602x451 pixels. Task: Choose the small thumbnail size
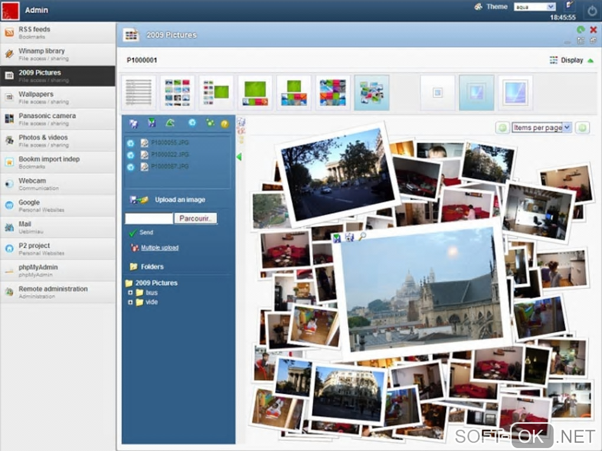pyautogui.click(x=438, y=93)
